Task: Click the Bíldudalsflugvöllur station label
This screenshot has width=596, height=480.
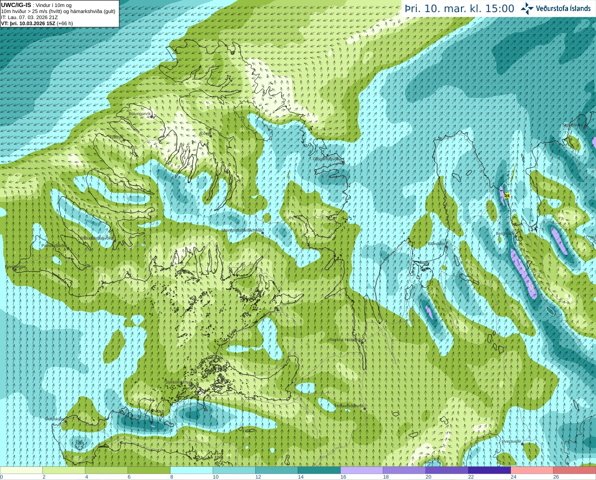Action: (x=97, y=238)
